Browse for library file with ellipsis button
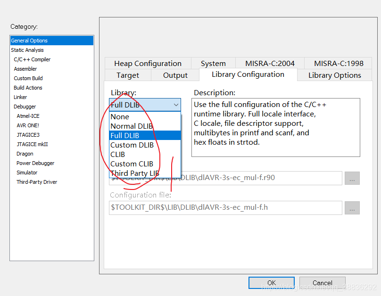Screen dimensions: 381x296 pyautogui.click(x=352, y=178)
